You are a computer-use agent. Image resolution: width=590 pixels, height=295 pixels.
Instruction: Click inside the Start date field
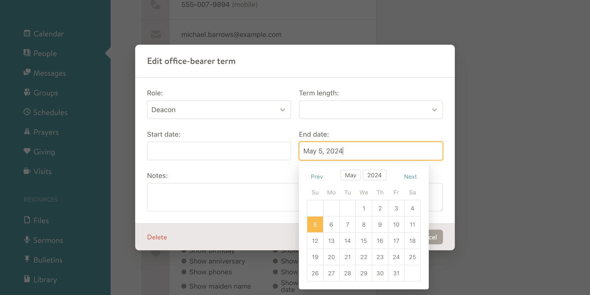[219, 151]
